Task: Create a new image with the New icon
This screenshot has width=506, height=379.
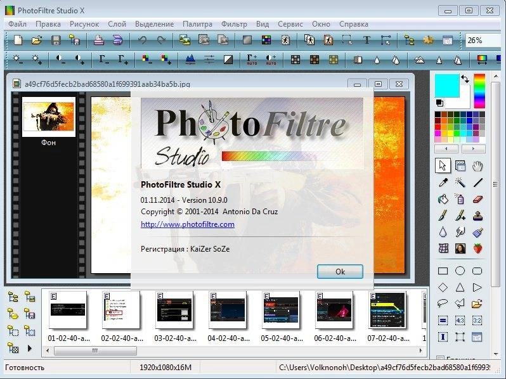Action: (x=18, y=41)
